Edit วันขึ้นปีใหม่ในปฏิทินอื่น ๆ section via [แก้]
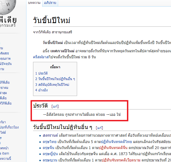Image resolution: width=171 pixels, height=162 pixels. [99, 128]
